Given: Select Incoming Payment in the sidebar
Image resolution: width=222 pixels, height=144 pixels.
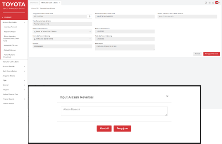Looking at the screenshot, I should tap(10, 27).
